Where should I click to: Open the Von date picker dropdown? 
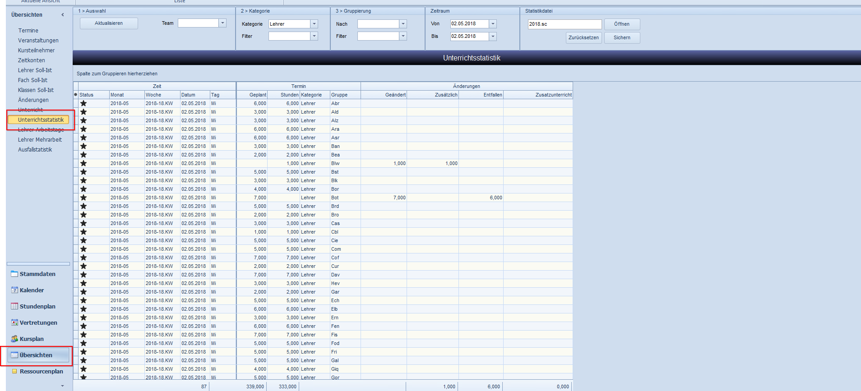[493, 24]
